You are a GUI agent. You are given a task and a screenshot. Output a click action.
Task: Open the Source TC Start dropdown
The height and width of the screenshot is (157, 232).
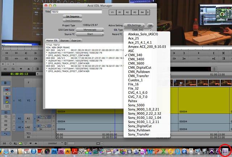[90, 34]
